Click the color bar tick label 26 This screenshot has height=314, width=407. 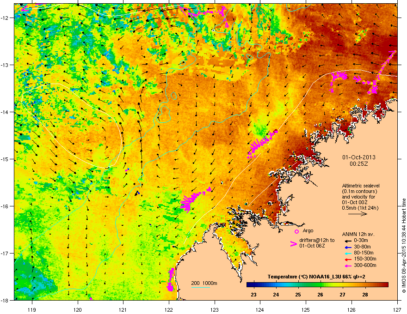pyautogui.click(x=321, y=295)
